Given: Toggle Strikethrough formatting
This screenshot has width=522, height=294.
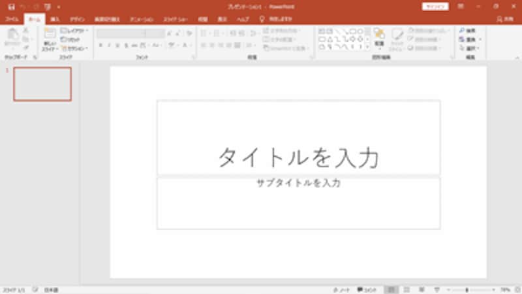Looking at the screenshot, I should tap(134, 45).
